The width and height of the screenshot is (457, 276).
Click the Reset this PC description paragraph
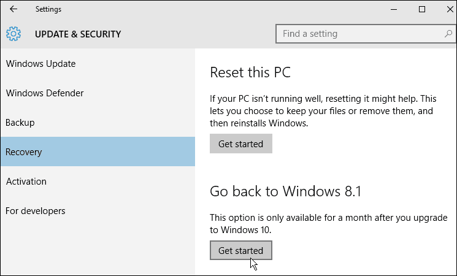[x=323, y=111]
